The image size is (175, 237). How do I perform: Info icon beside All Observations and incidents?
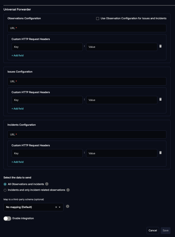click(47, 184)
